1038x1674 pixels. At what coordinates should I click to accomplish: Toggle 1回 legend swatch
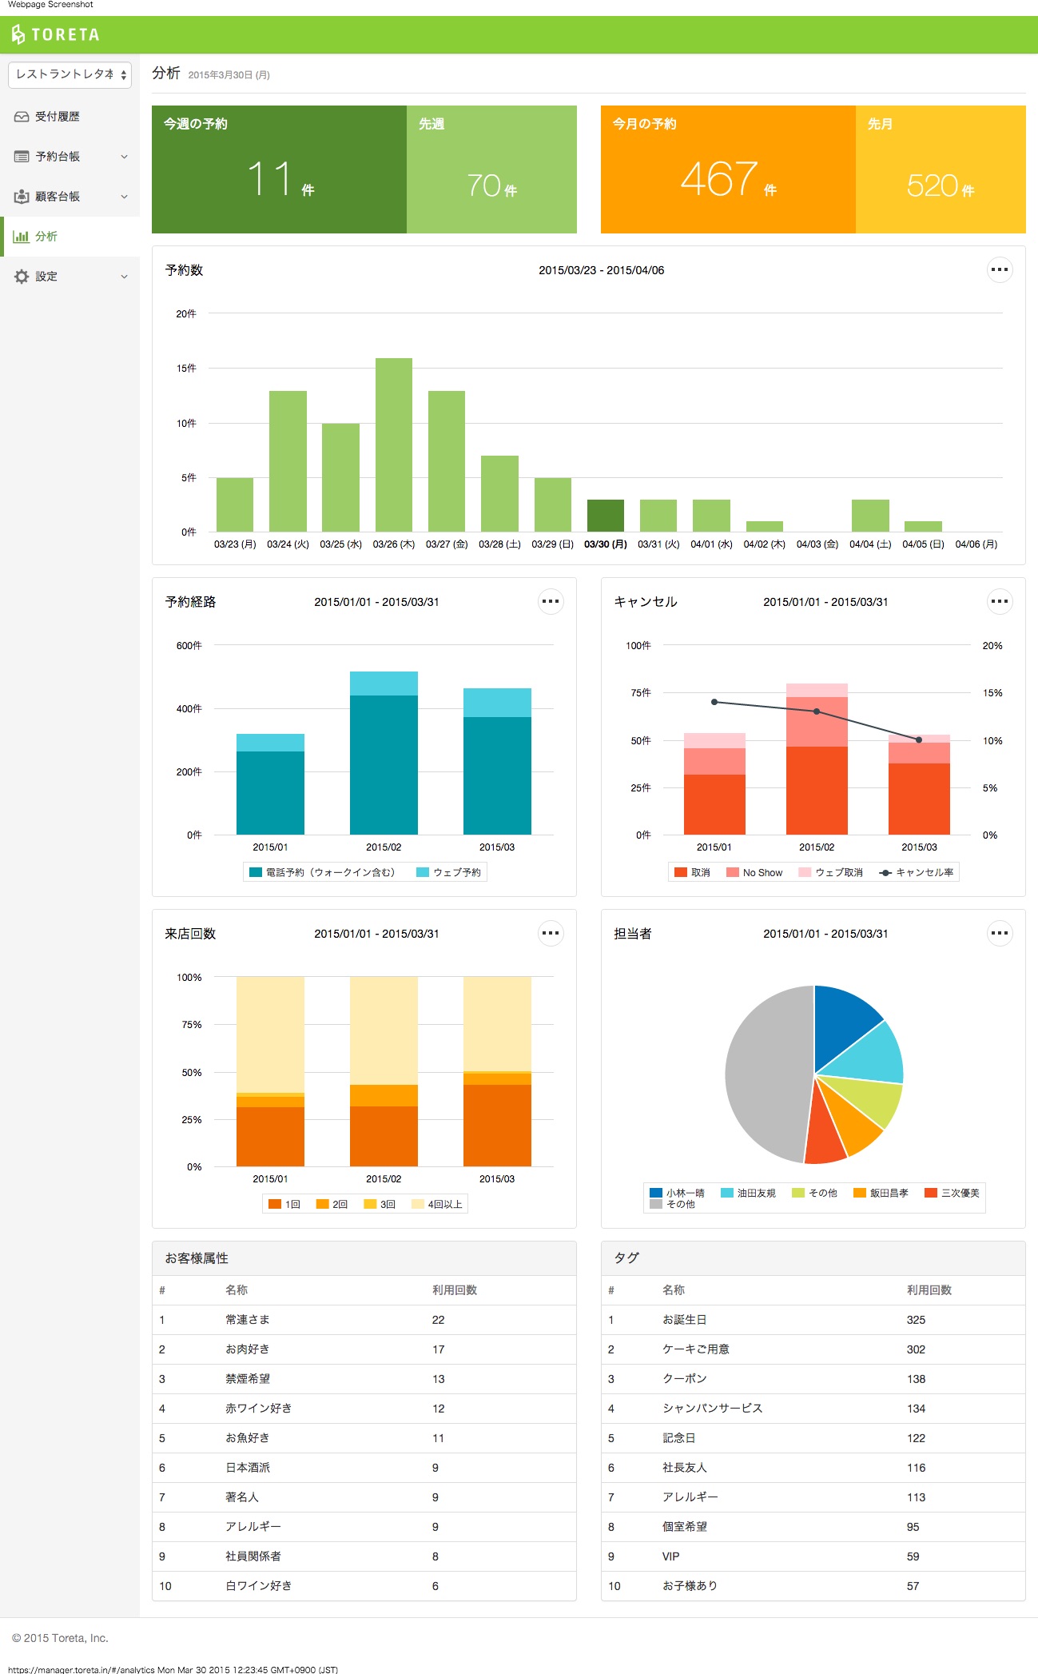pos(275,1204)
